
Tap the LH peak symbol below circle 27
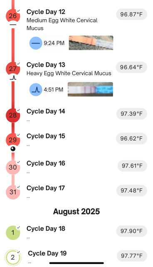13,78
